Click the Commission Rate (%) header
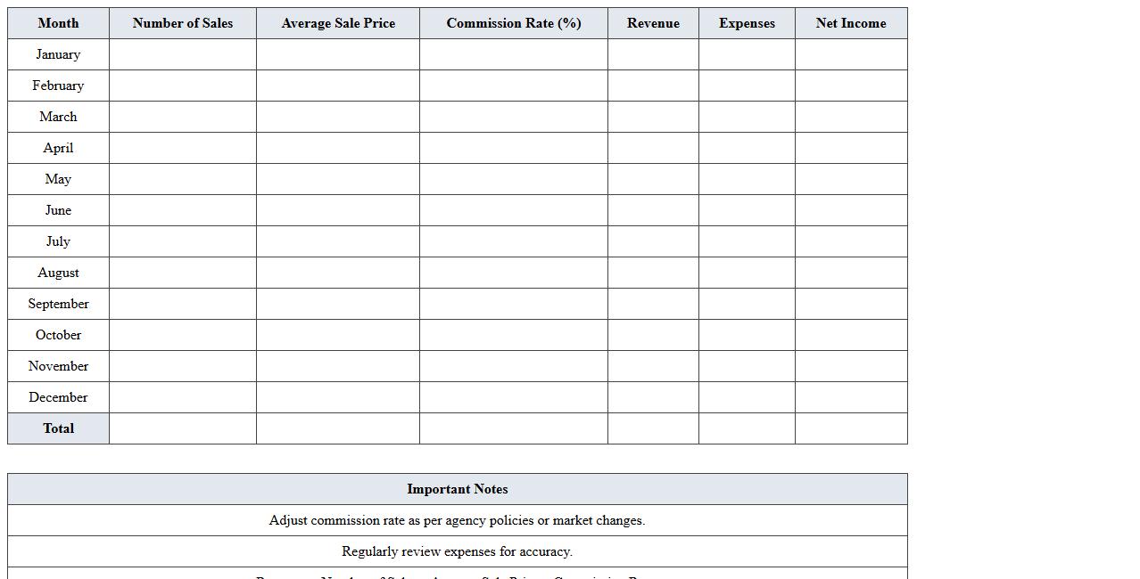Viewport: 1140px width, 579px height. [x=514, y=23]
